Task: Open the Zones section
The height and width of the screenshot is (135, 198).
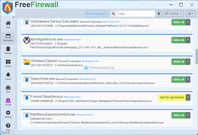Action: click(8, 63)
